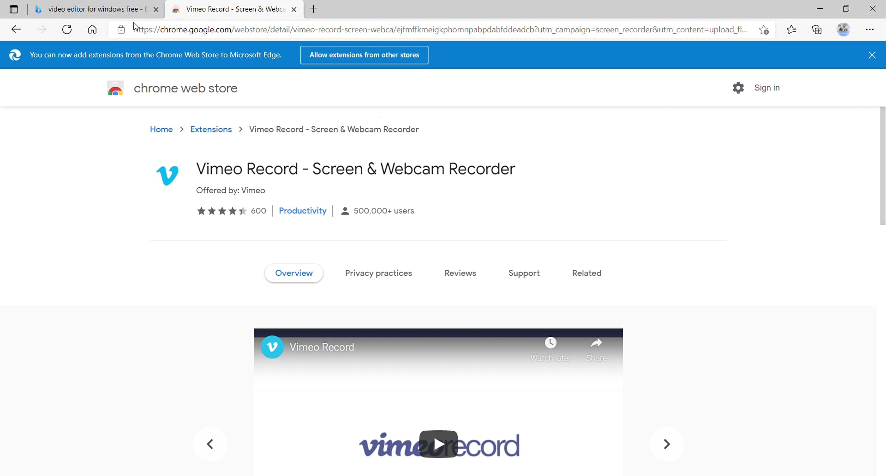
Task: Open the Chrome Web Store settings gear
Action: coord(738,88)
